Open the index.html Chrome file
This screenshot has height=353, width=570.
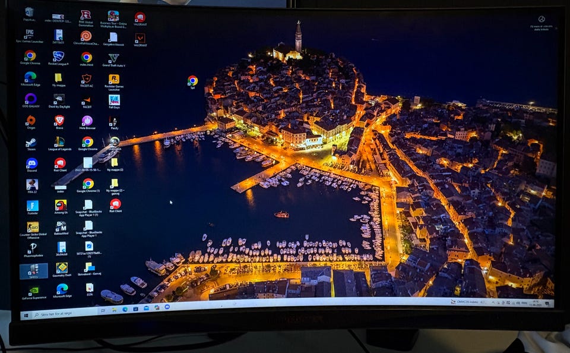point(87,59)
